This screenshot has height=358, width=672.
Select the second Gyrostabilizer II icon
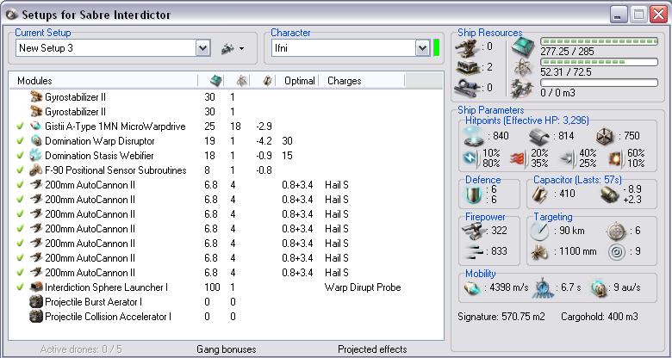36,112
